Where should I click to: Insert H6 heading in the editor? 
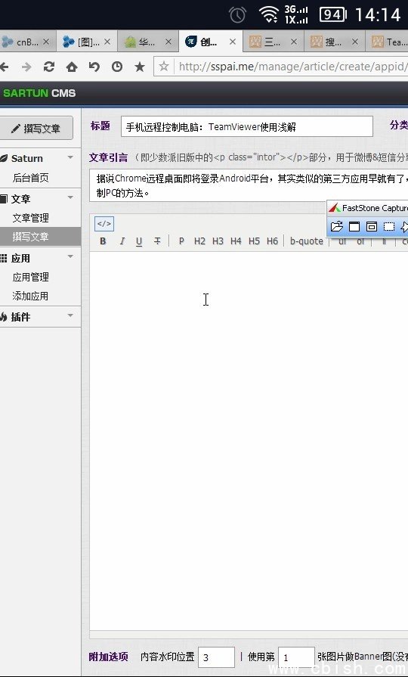[x=272, y=241]
